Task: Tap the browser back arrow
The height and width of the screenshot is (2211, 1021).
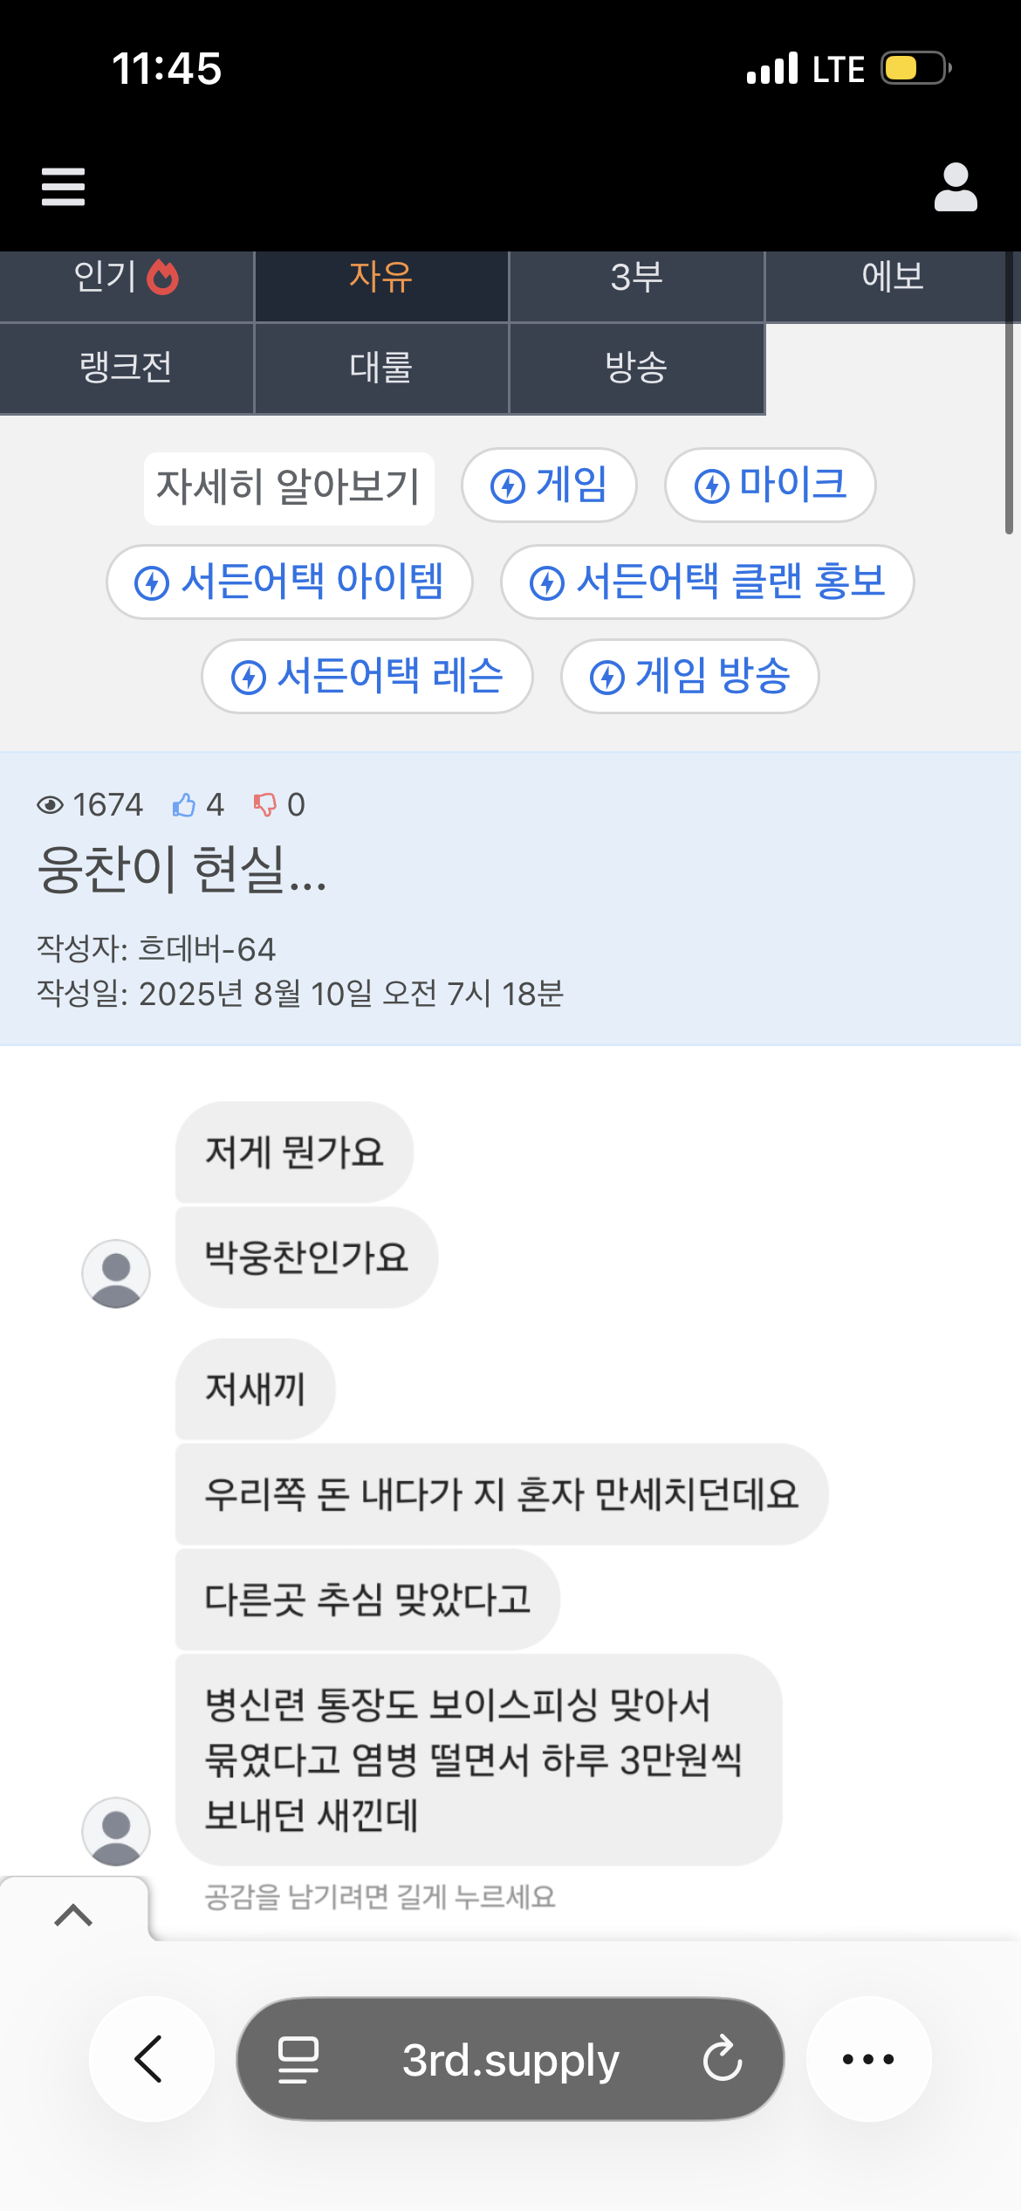Action: (150, 2058)
